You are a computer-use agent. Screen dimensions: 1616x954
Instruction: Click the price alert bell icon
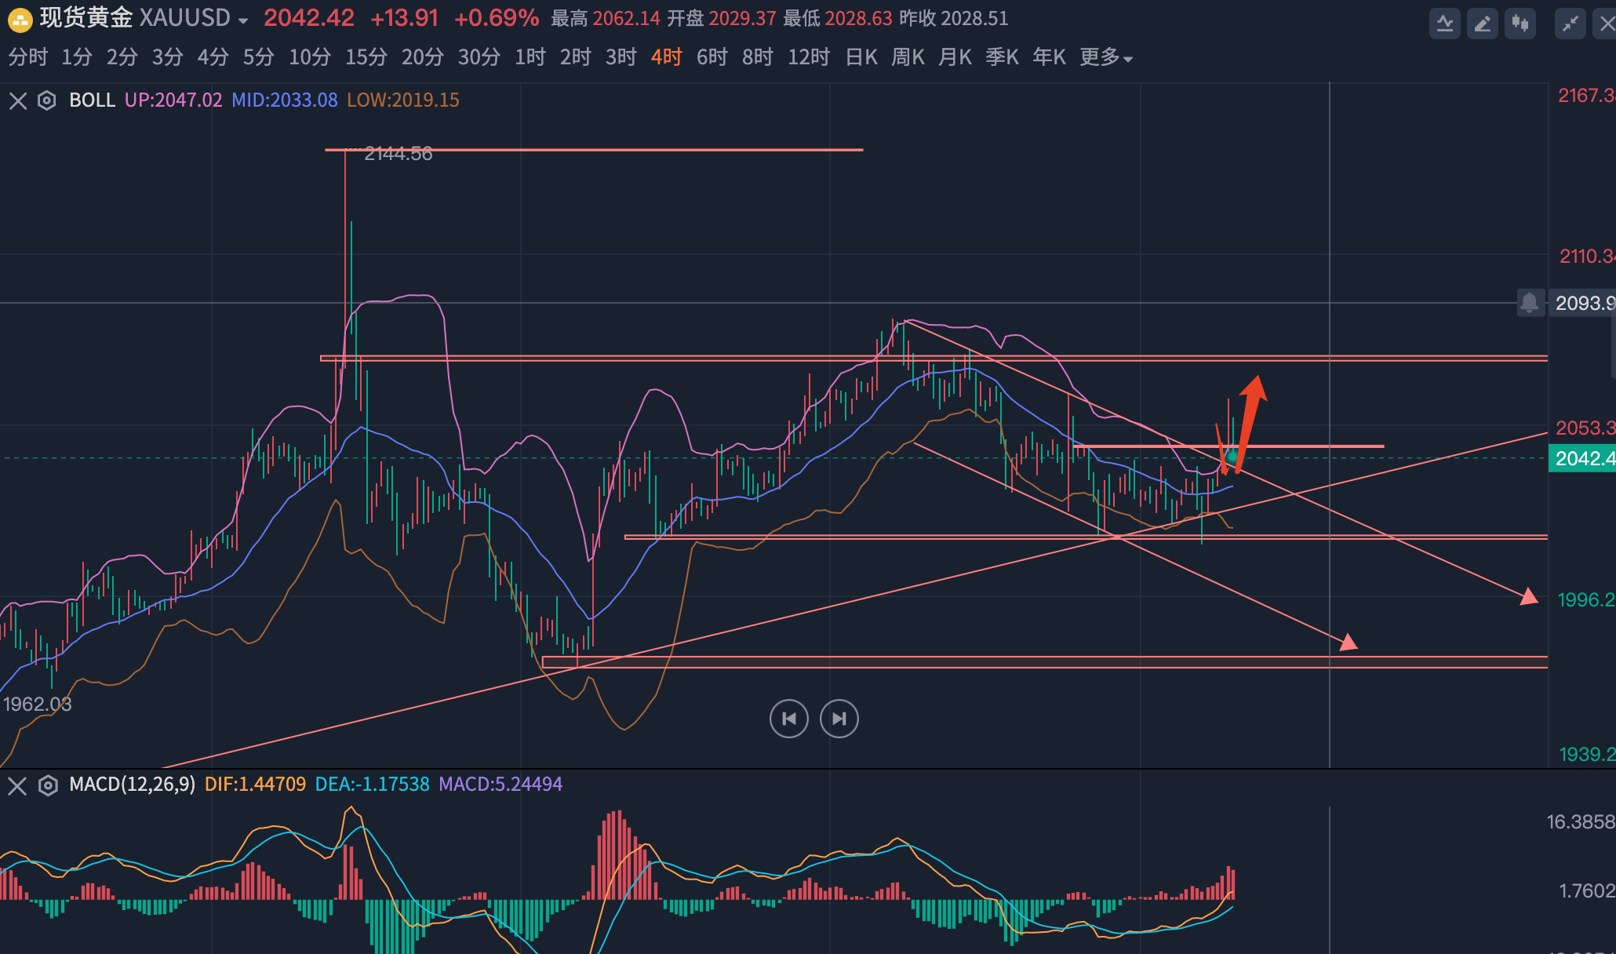coord(1529,302)
